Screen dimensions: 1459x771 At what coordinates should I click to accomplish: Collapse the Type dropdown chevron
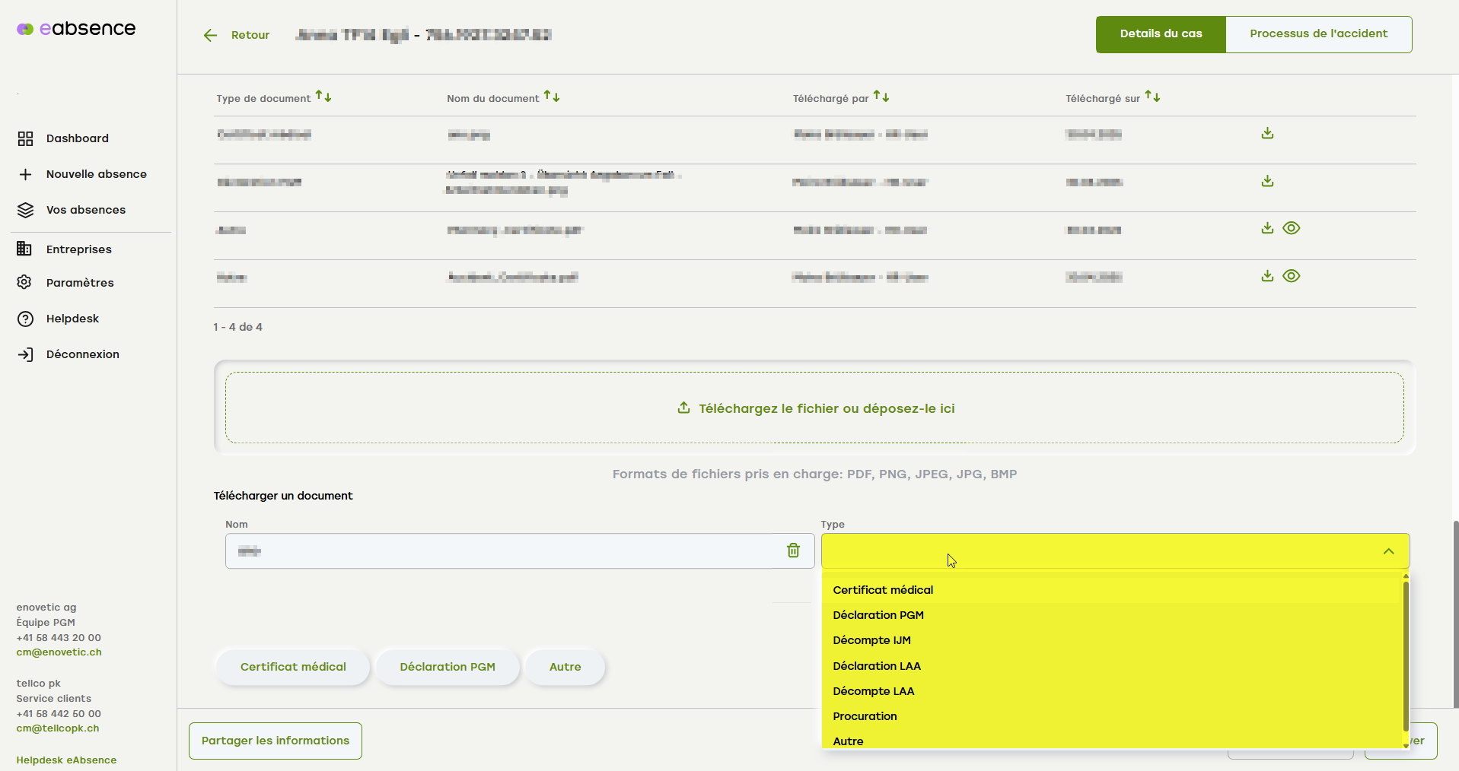[1388, 551]
